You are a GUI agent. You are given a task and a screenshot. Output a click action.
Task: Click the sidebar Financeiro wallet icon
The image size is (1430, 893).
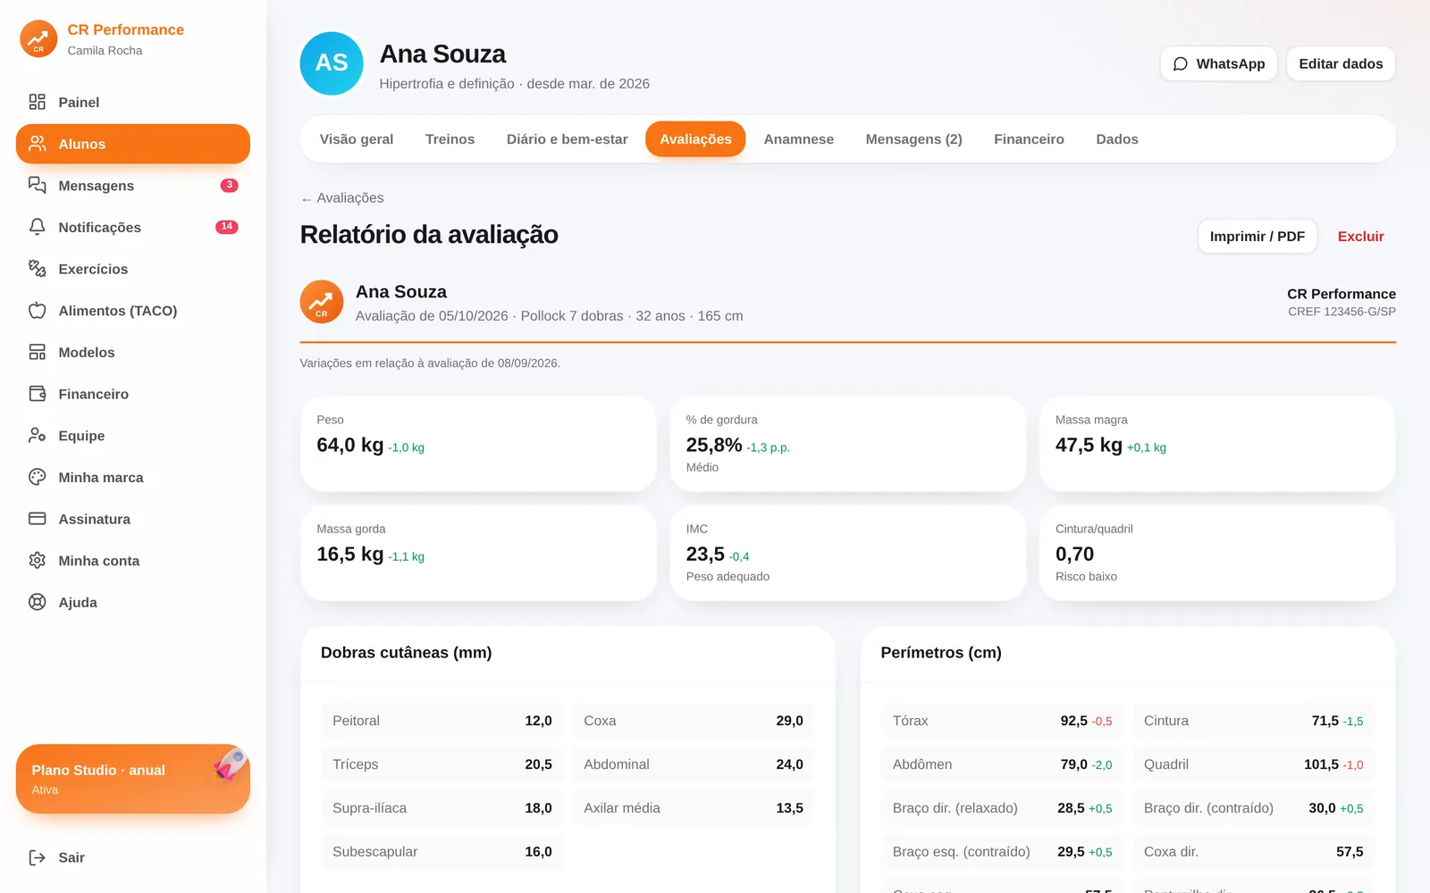[x=37, y=394]
